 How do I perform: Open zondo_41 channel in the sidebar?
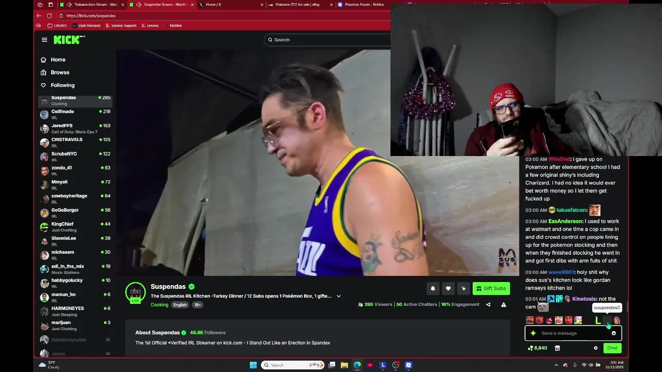click(x=76, y=171)
